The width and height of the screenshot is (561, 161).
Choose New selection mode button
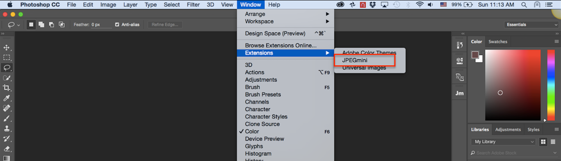[31, 24]
